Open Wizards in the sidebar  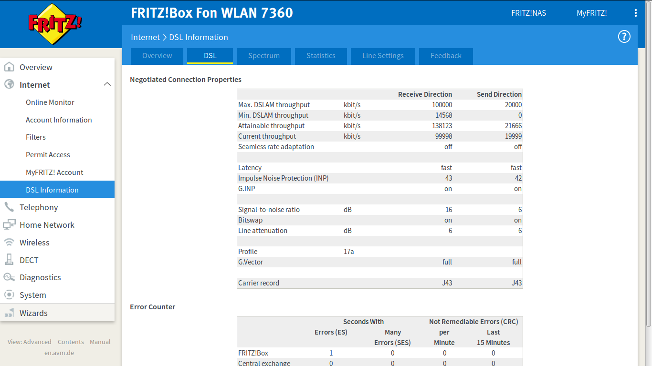pos(33,313)
